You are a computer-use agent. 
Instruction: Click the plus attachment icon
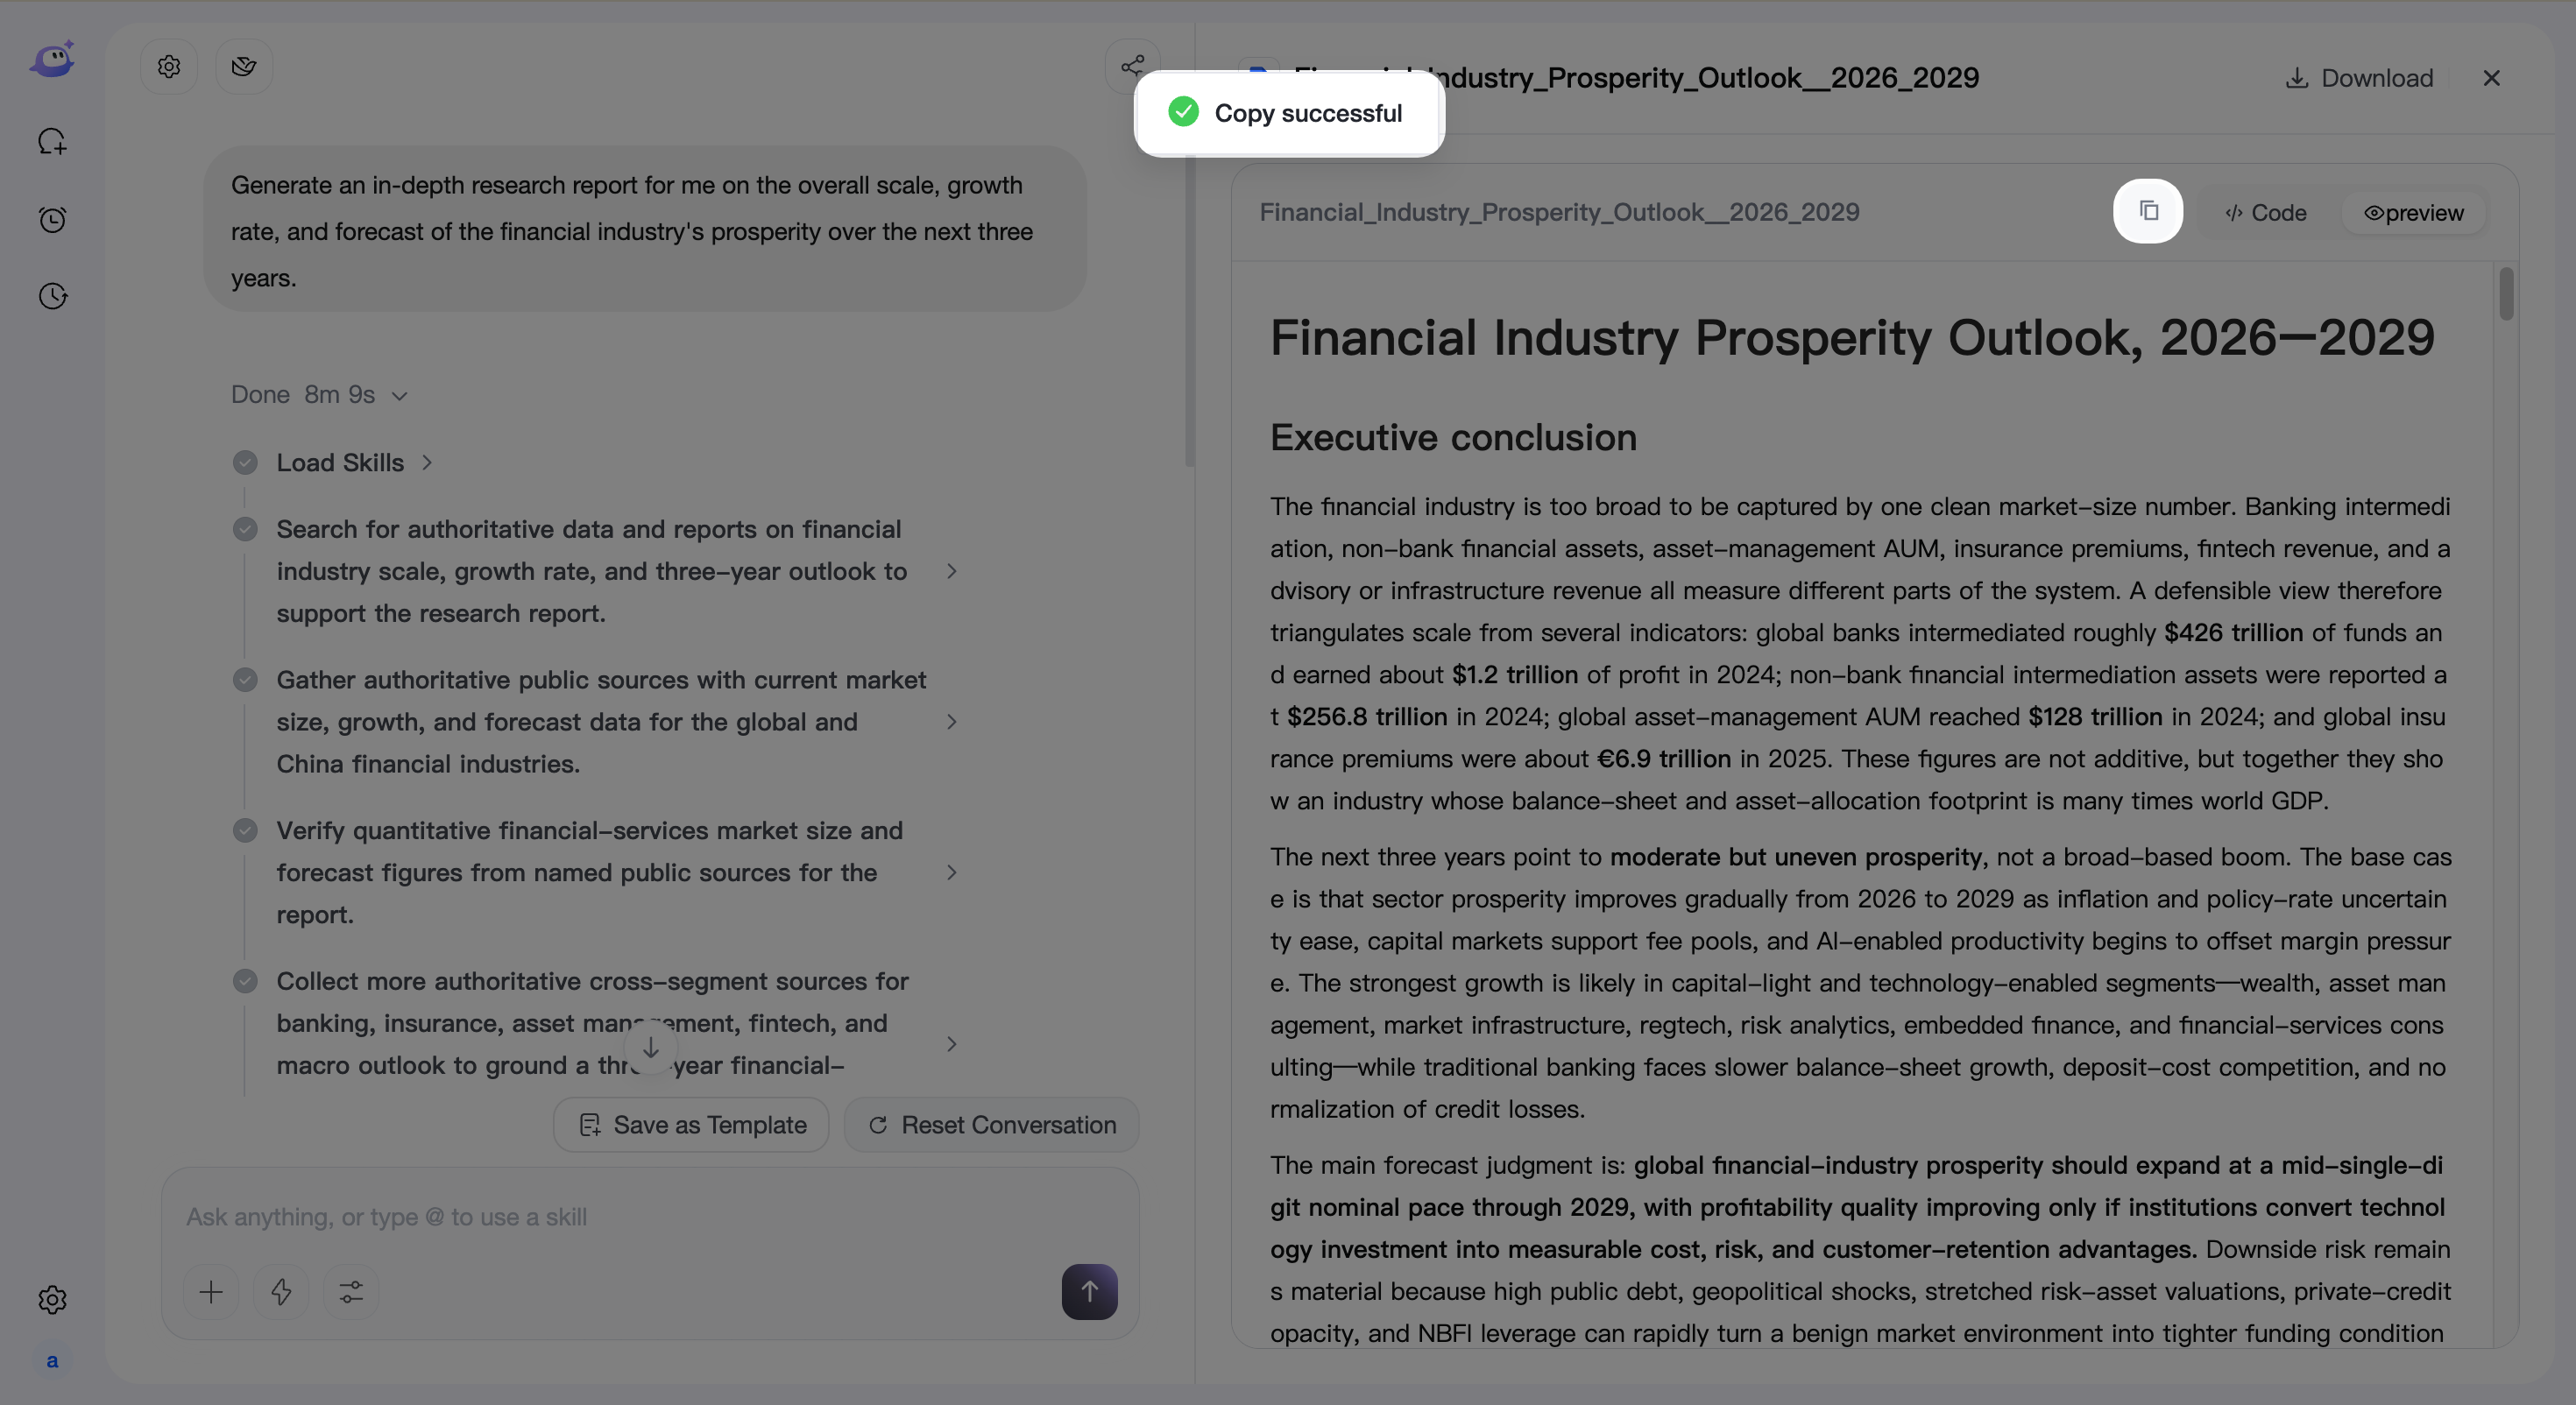click(x=211, y=1292)
